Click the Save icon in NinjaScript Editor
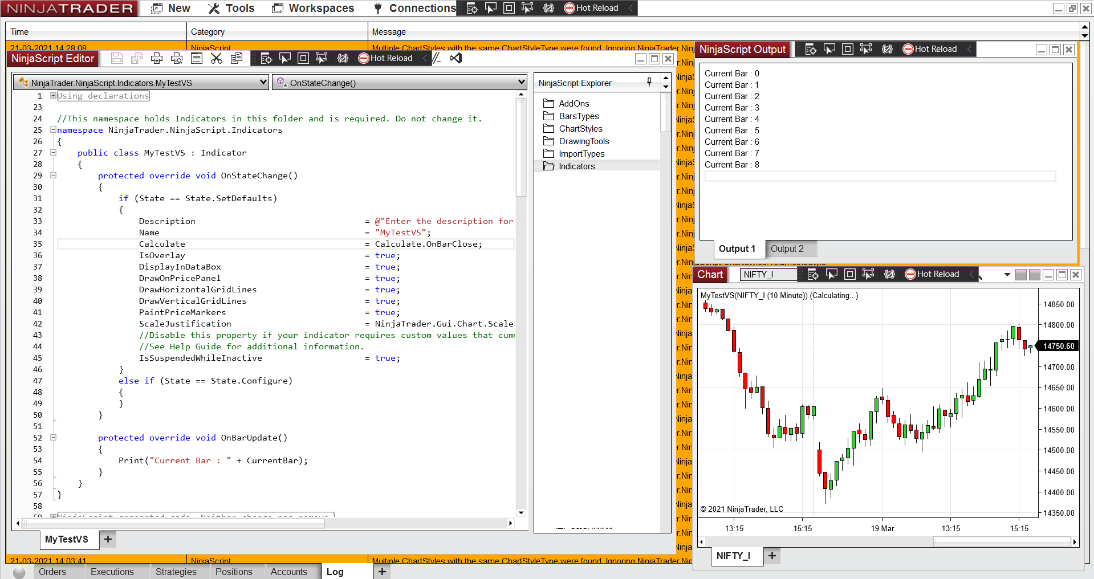 [x=117, y=58]
